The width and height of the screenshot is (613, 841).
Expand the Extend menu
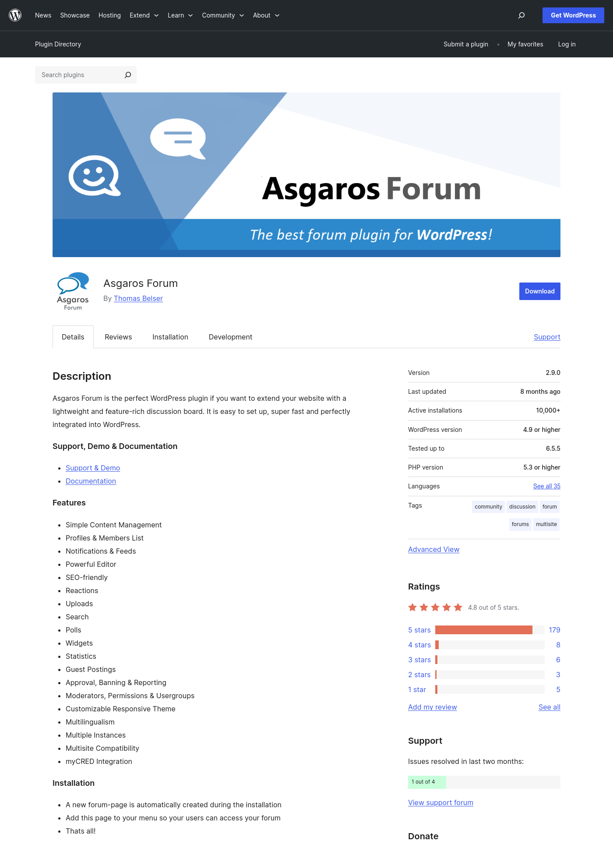coord(144,15)
